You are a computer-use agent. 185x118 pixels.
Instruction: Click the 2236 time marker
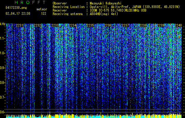coord(108,25)
